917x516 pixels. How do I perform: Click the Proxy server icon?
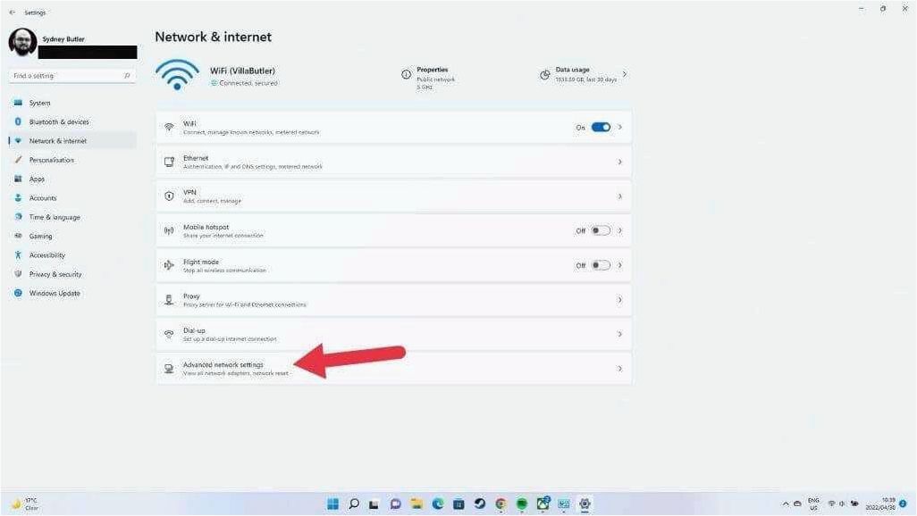click(169, 300)
